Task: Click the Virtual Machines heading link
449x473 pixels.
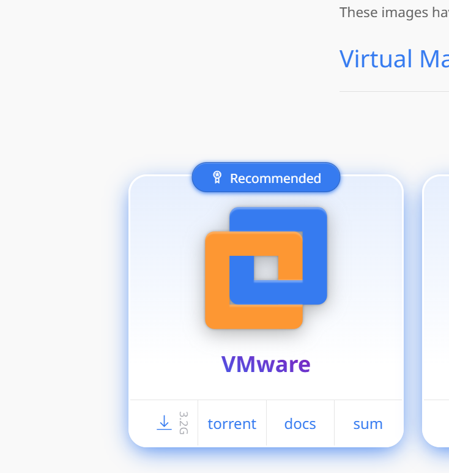Action: pyautogui.click(x=394, y=59)
